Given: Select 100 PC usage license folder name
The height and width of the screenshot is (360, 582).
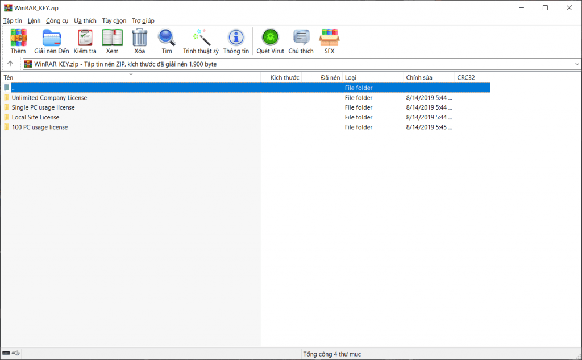Looking at the screenshot, I should click(40, 127).
